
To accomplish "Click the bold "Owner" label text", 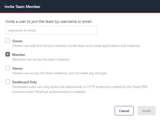I will (17, 41).
